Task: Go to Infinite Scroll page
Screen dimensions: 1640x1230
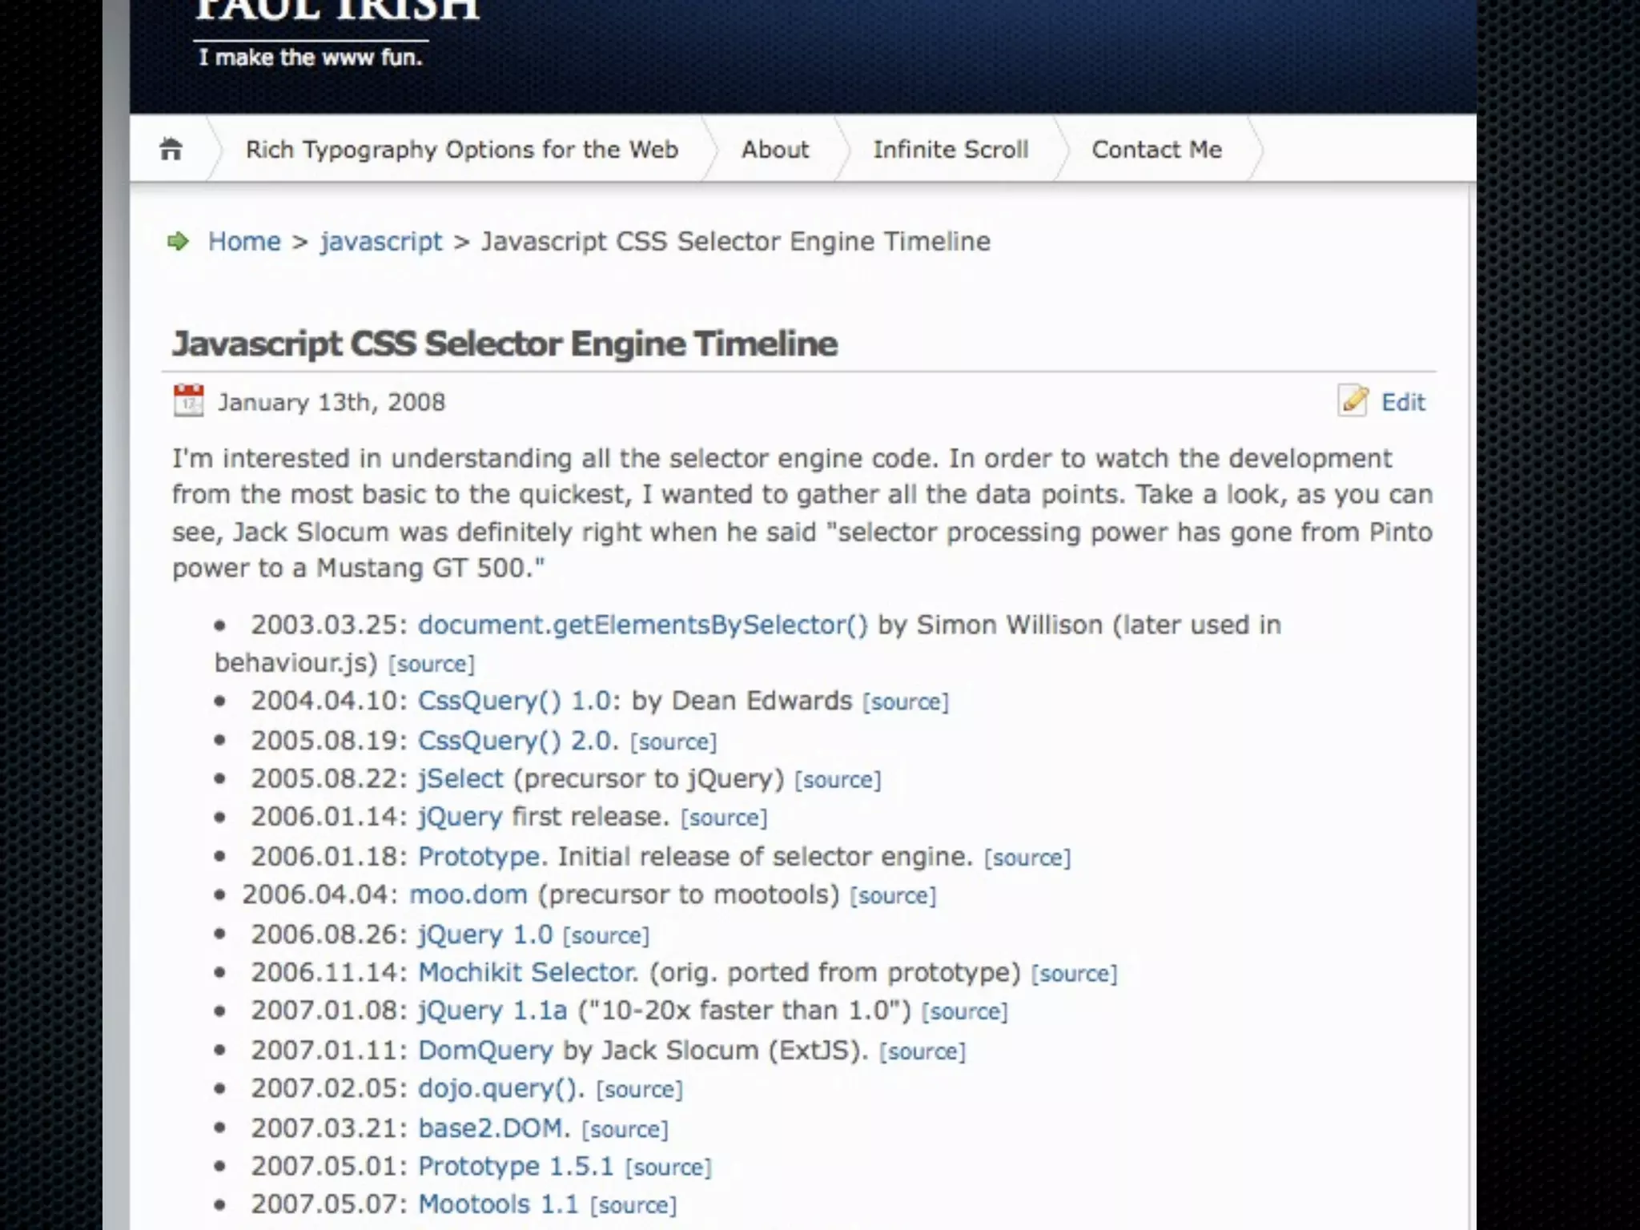Action: [951, 150]
